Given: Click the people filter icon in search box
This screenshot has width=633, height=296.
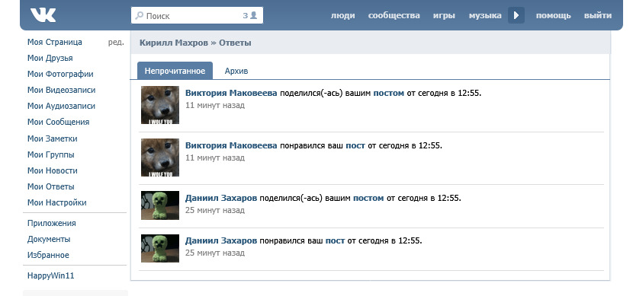Looking at the screenshot, I should [x=253, y=15].
